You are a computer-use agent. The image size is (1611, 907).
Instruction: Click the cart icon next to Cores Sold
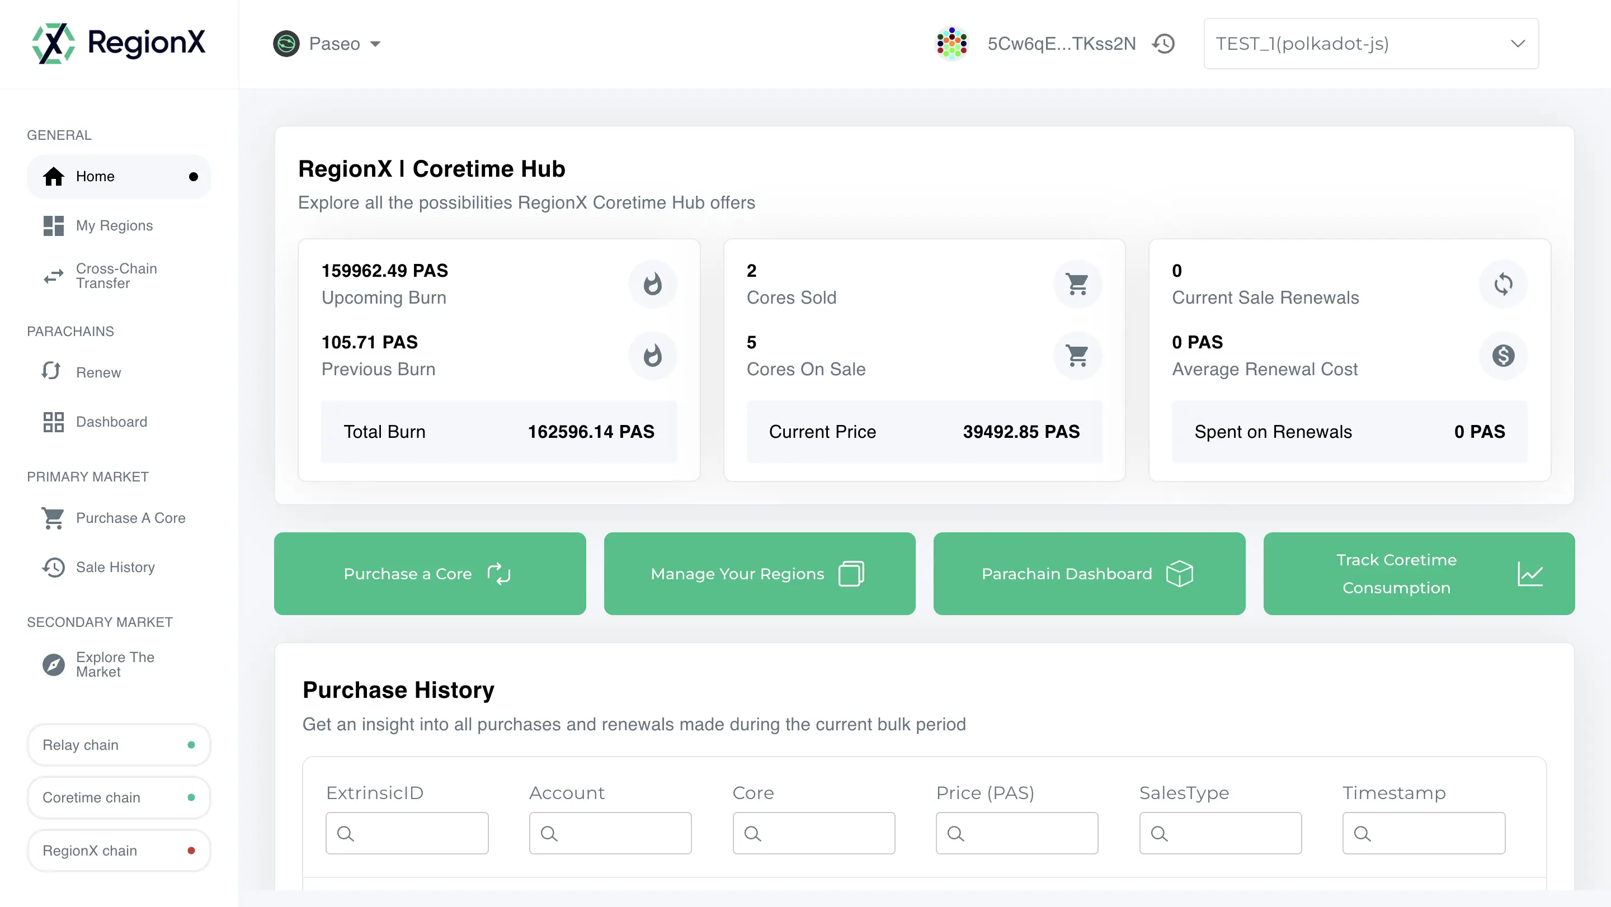1078,283
